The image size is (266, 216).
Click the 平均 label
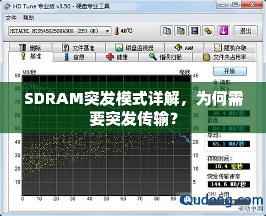coord(214,135)
